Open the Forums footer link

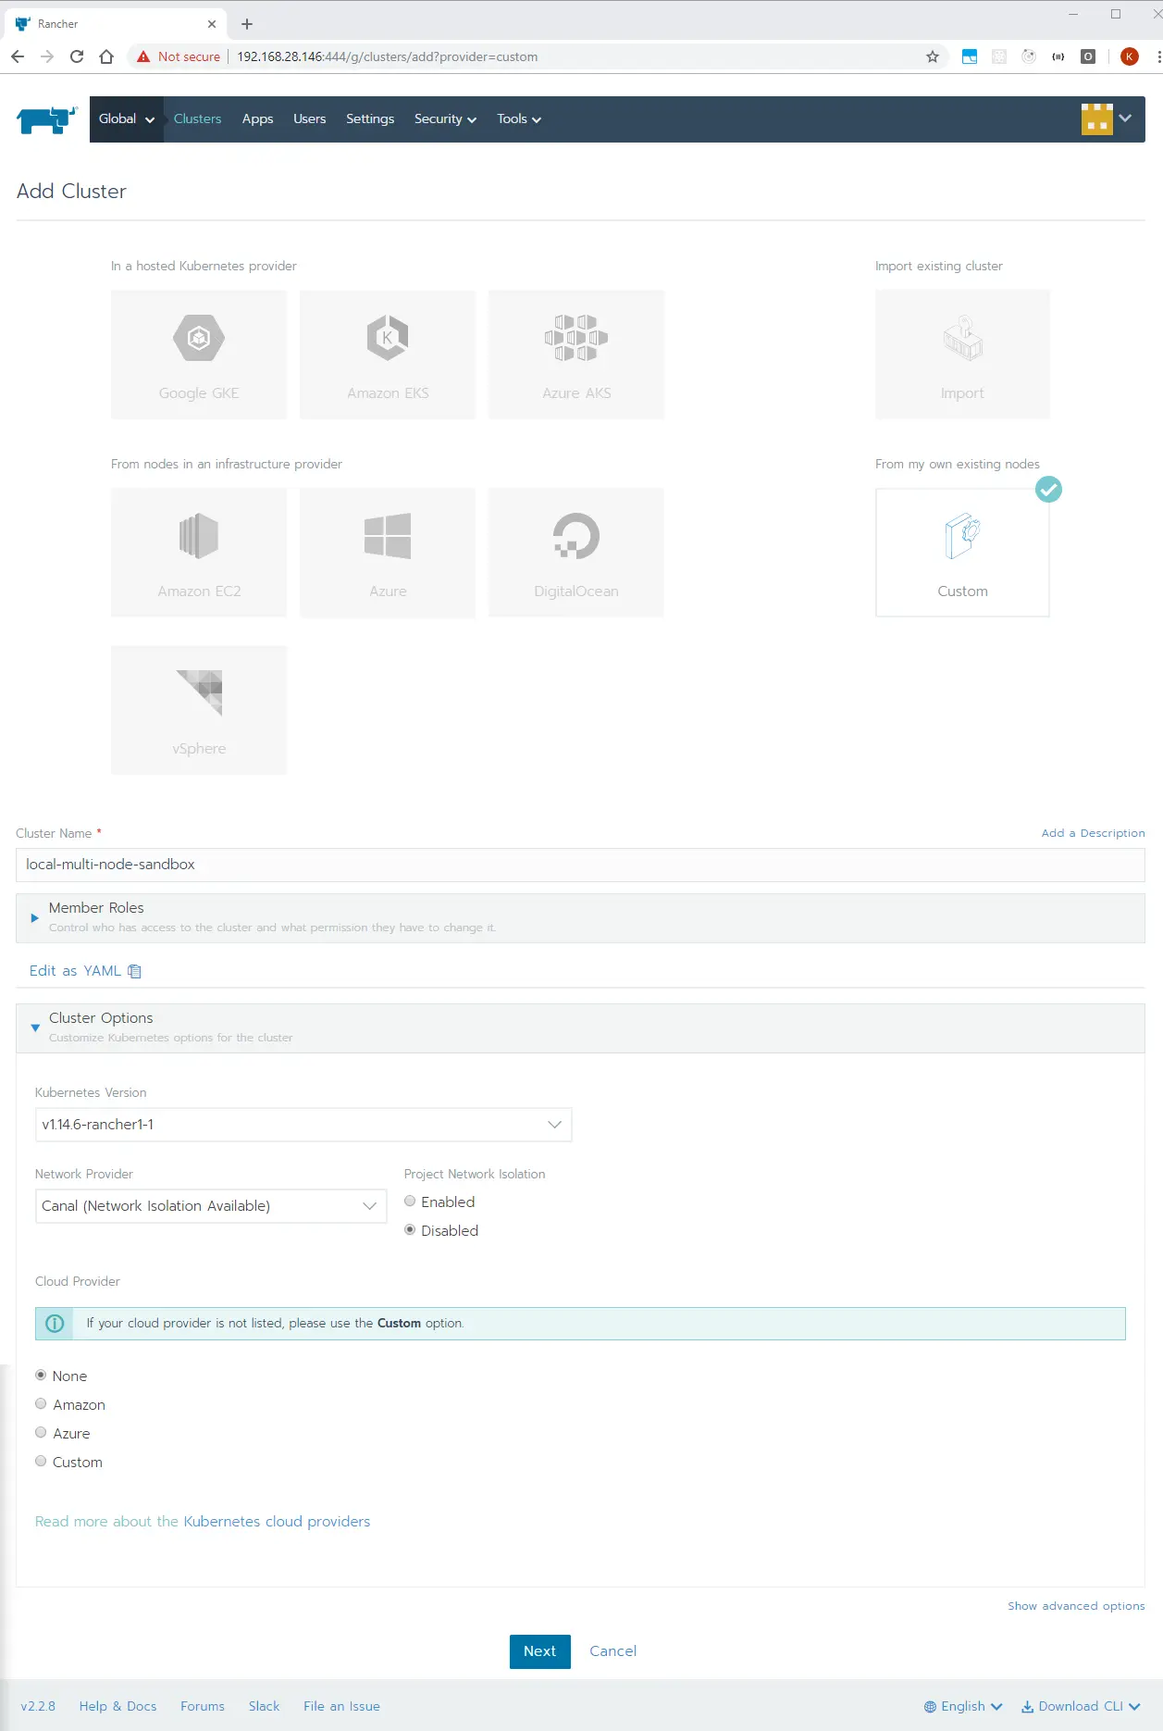pyautogui.click(x=203, y=1706)
